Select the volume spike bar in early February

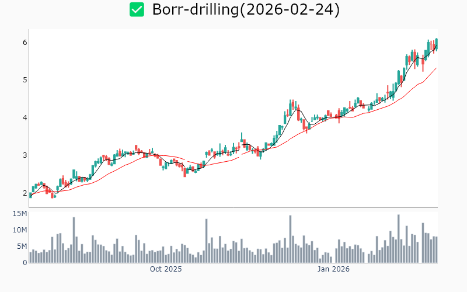click(x=398, y=239)
